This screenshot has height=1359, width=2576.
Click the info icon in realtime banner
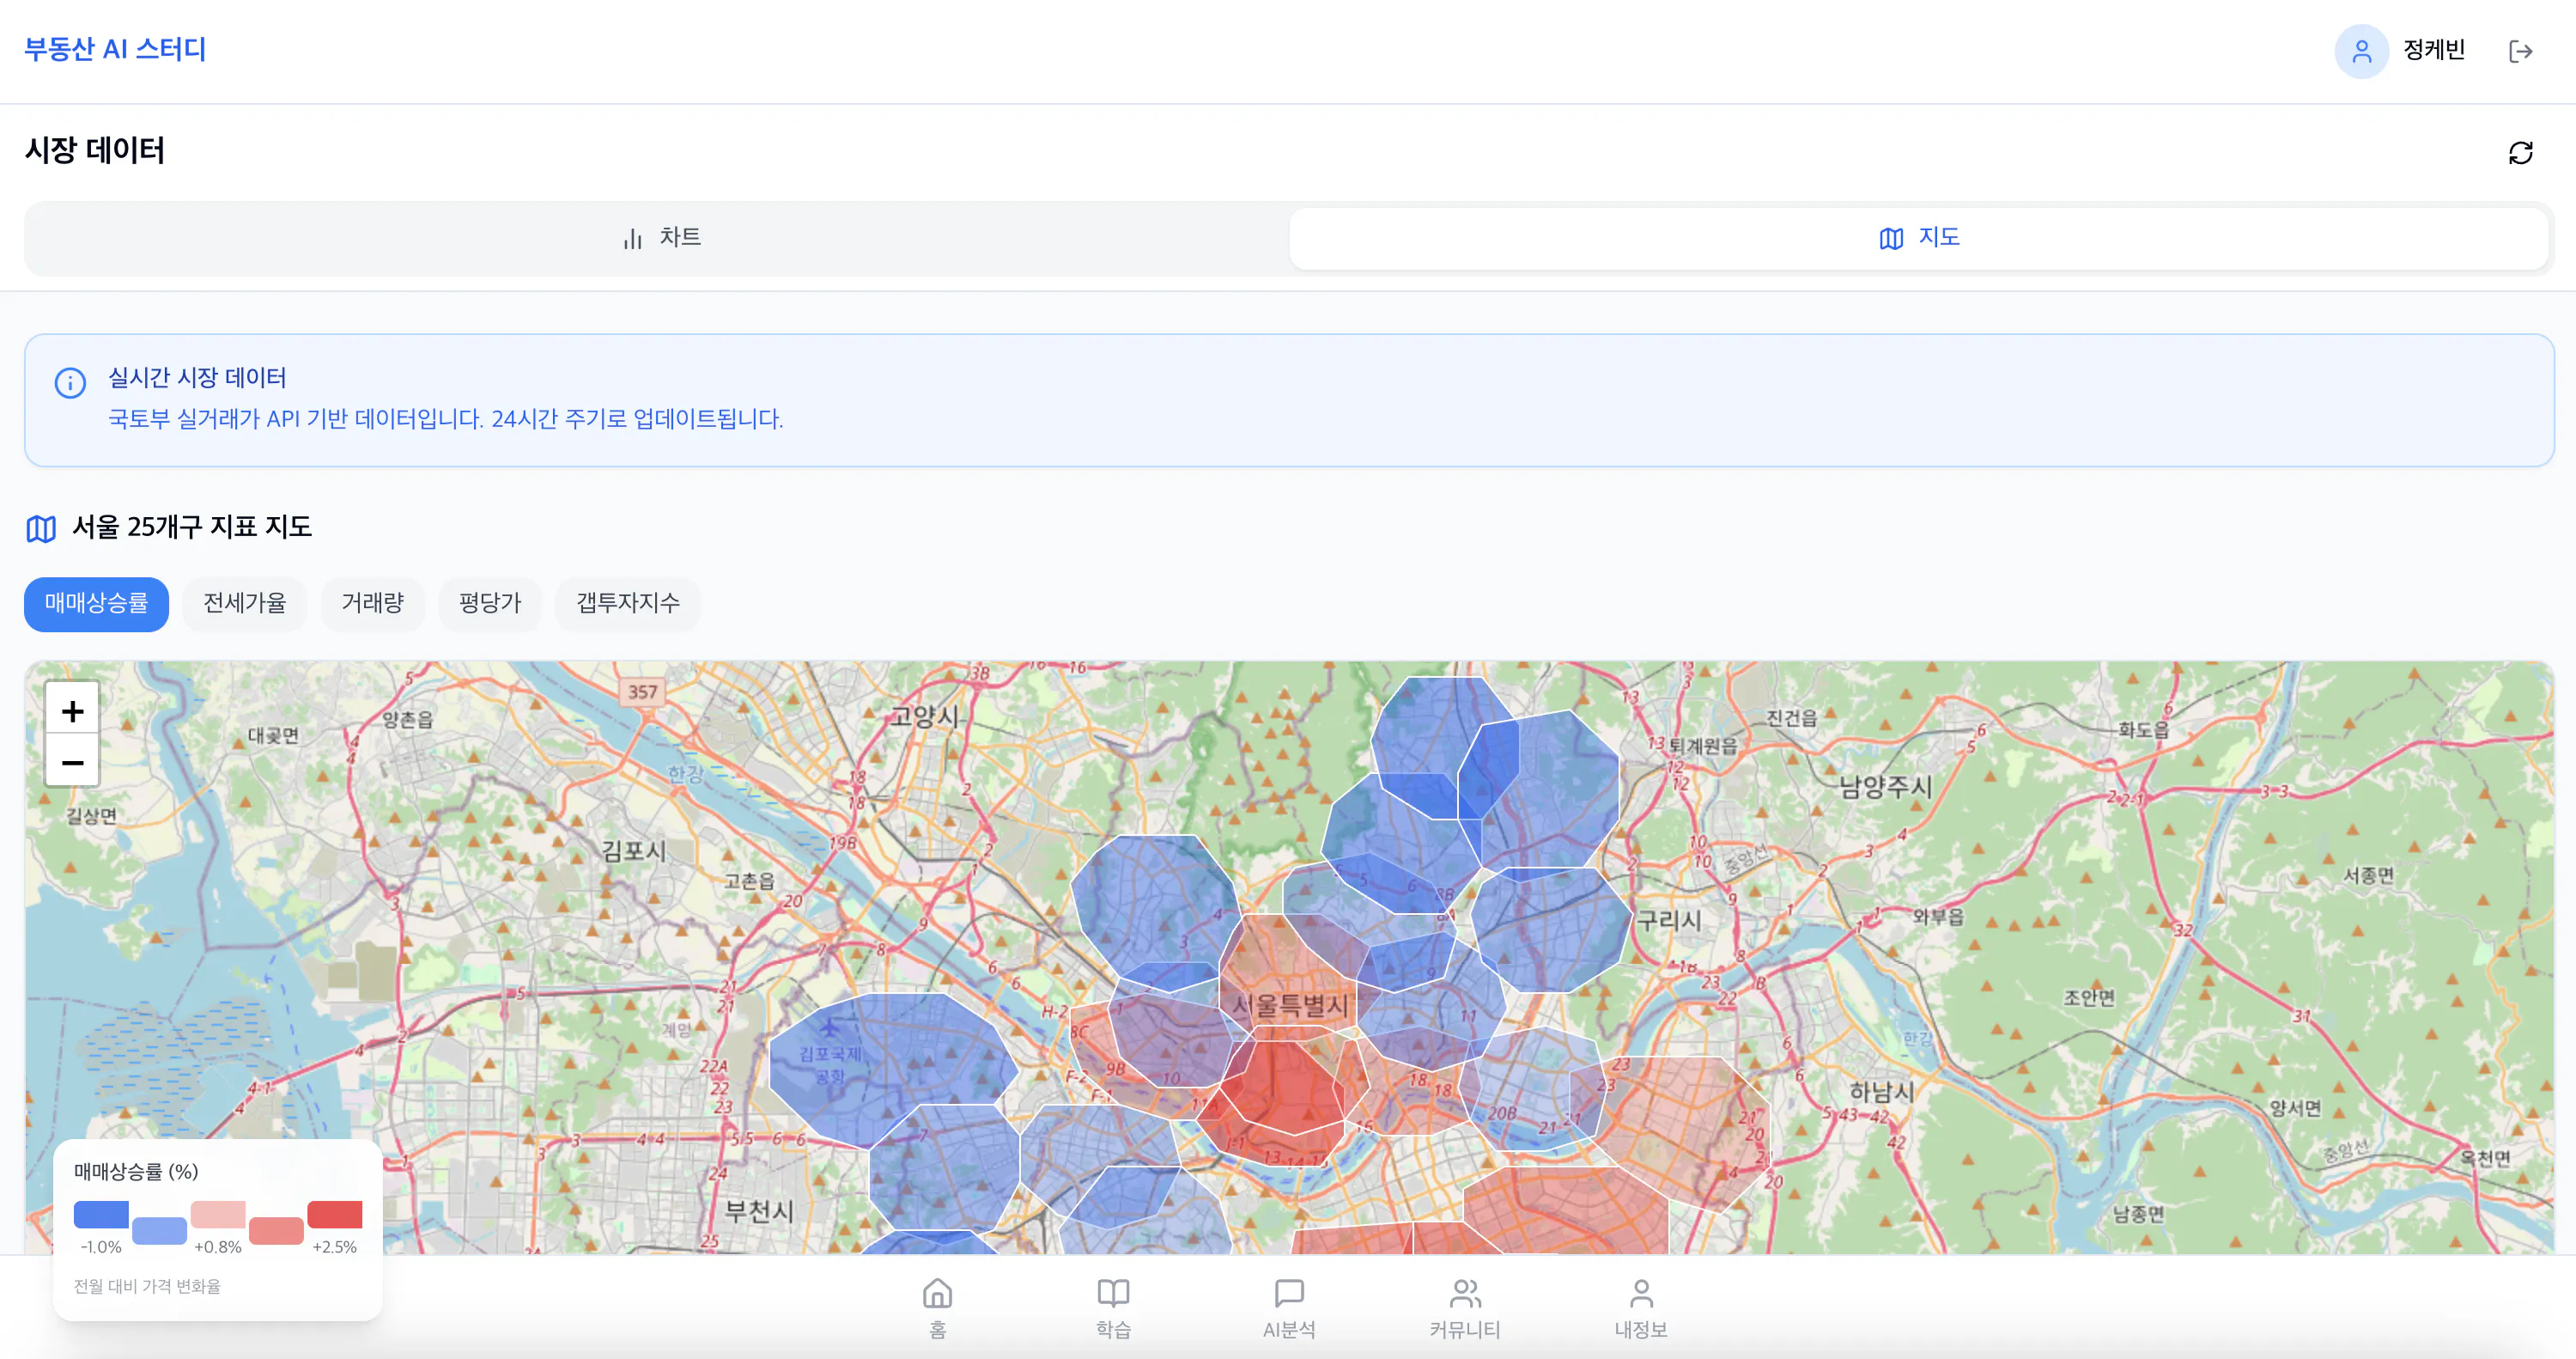tap(70, 382)
